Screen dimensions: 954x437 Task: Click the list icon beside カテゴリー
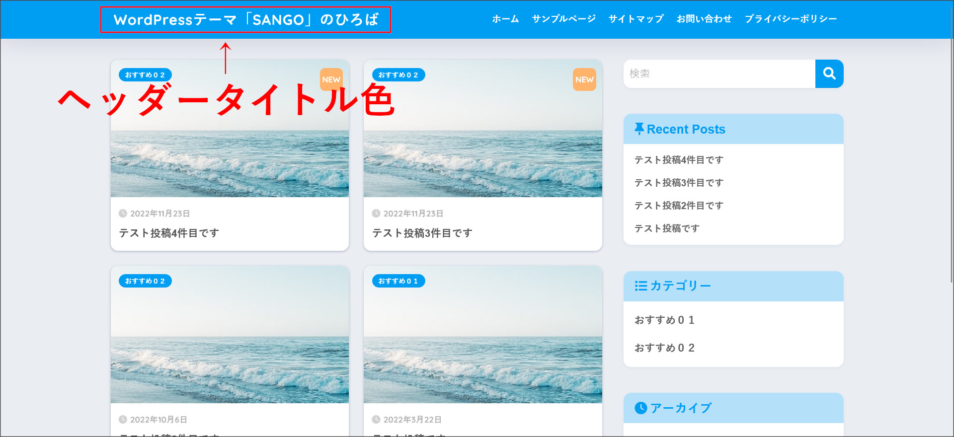(x=640, y=286)
